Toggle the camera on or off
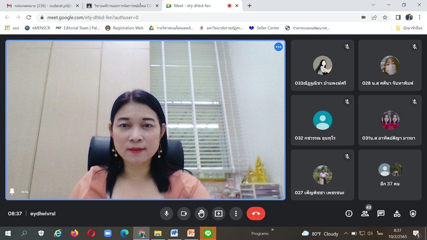This screenshot has height=240, width=427. tap(184, 214)
